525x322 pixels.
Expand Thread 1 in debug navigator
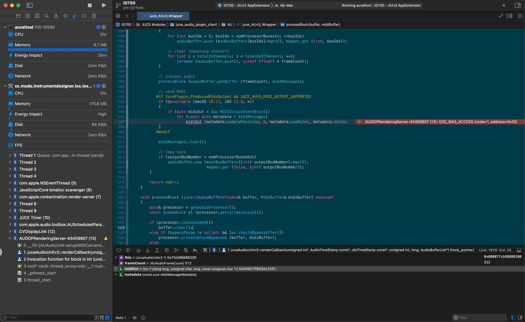10,155
